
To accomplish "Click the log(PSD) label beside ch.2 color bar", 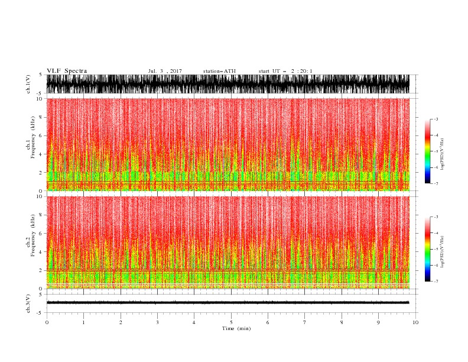I will click(x=443, y=252).
